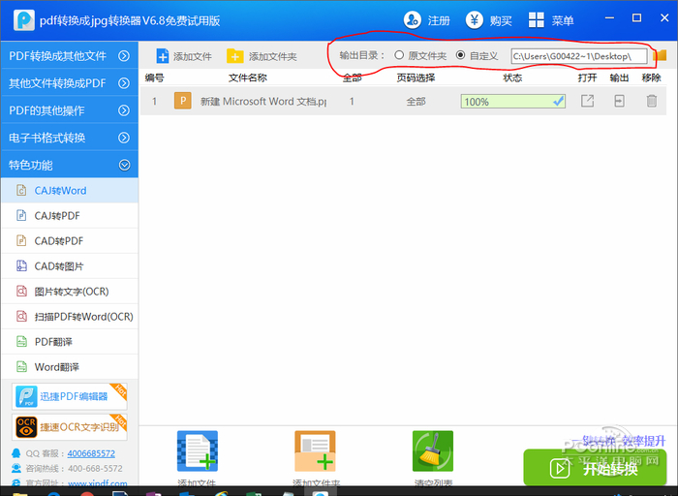Expand the 其他文件转换成PDF section
Image resolution: width=678 pixels, height=496 pixels.
[69, 83]
